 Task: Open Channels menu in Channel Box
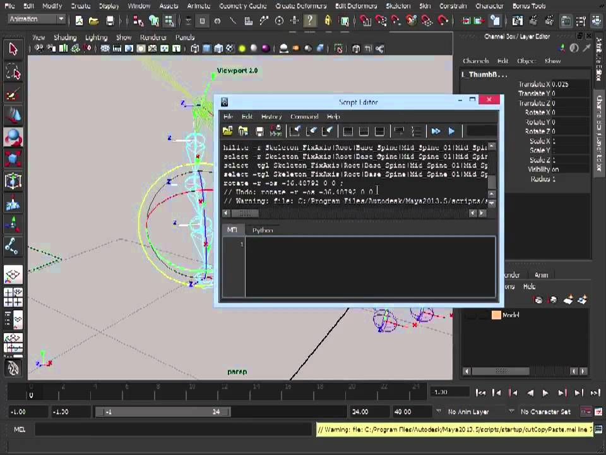(x=476, y=61)
